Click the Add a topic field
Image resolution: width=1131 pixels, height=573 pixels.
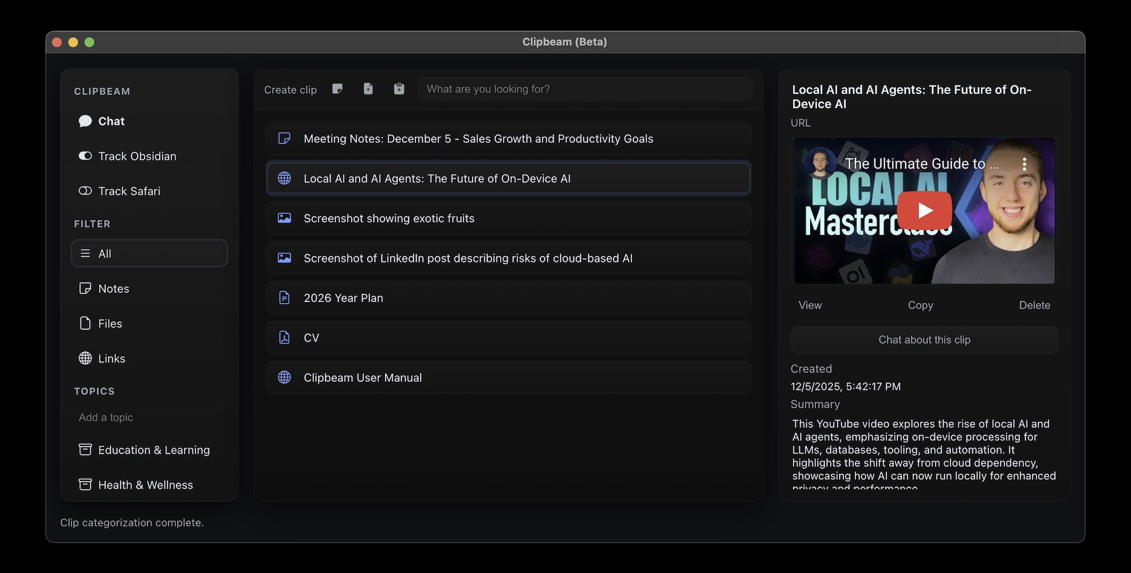tap(106, 417)
